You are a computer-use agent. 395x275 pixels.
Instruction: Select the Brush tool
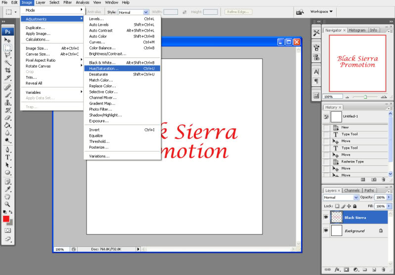(x=7, y=95)
